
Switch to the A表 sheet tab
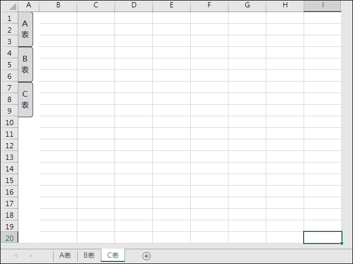click(x=65, y=256)
